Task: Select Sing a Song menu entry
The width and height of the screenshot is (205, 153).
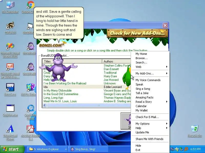Action: click(150, 89)
